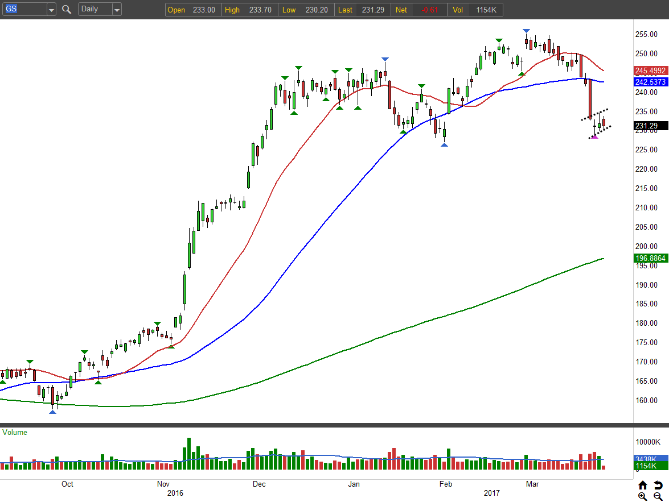Select the Vol 1154K quote field
This screenshot has height=502, width=669.
click(x=475, y=10)
